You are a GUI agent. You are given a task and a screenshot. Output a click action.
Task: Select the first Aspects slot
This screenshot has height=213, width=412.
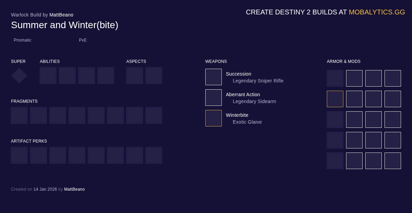pyautogui.click(x=135, y=76)
